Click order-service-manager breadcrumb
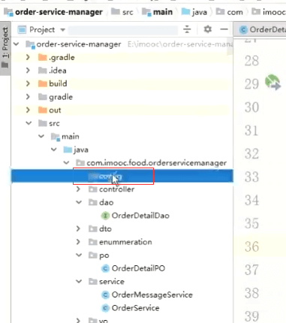This screenshot has width=286, height=323. [x=59, y=12]
